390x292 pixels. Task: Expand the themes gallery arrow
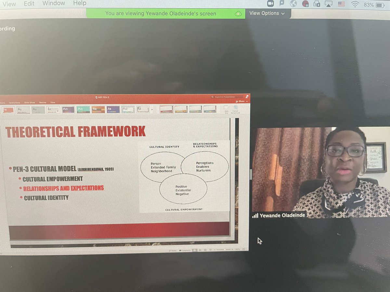pos(152,109)
